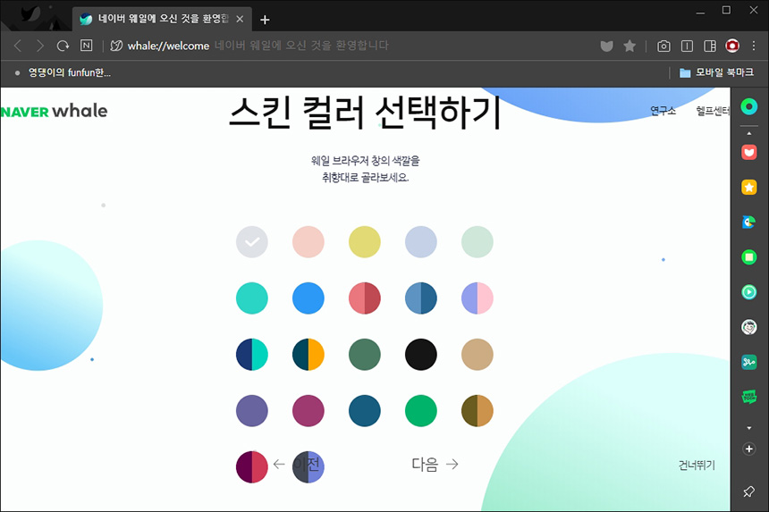This screenshot has width=769, height=512.
Task: Close the 네이버 웨일 welcome tab
Action: coord(240,19)
